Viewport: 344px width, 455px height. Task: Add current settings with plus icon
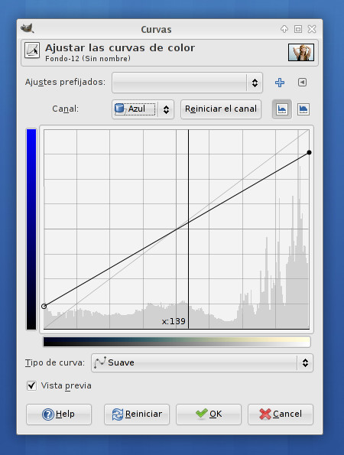pyautogui.click(x=280, y=83)
